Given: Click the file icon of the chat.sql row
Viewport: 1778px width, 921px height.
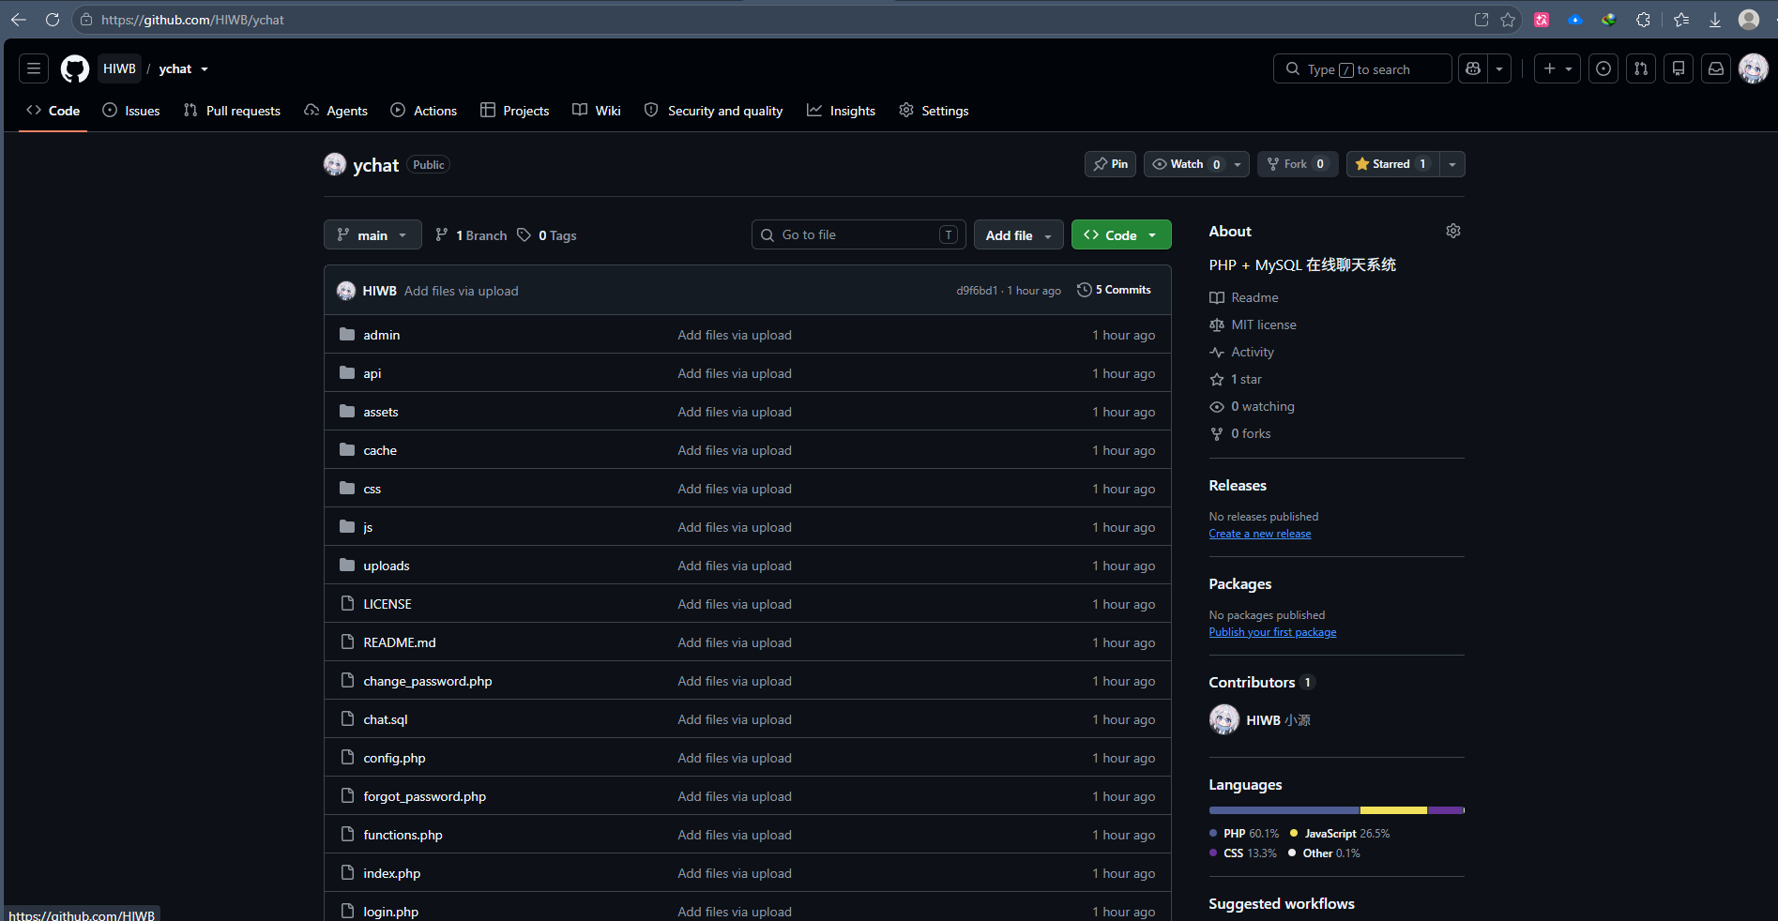Looking at the screenshot, I should [x=347, y=718].
